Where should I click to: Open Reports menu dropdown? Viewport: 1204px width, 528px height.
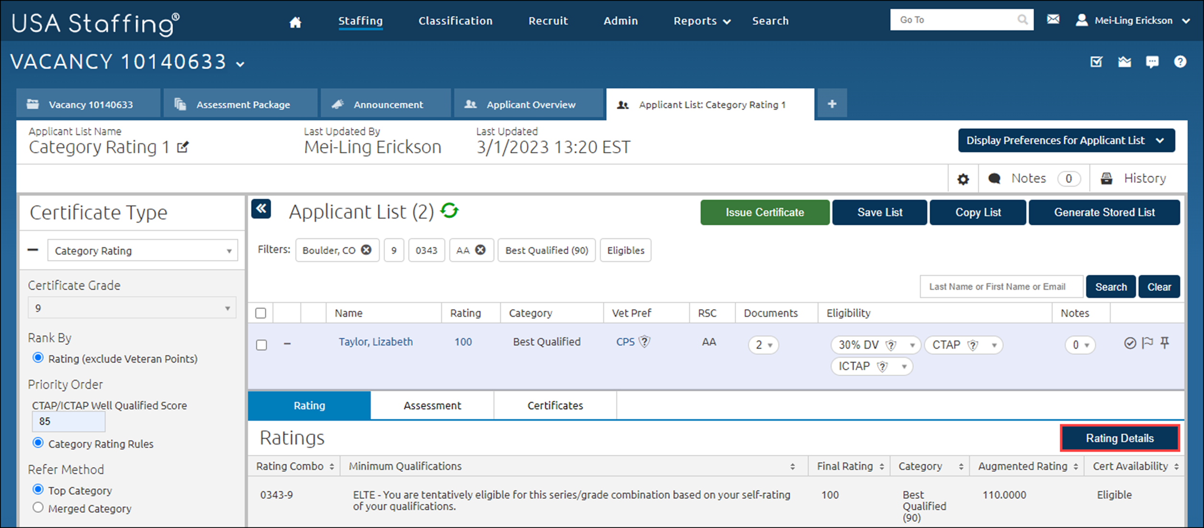coord(702,21)
